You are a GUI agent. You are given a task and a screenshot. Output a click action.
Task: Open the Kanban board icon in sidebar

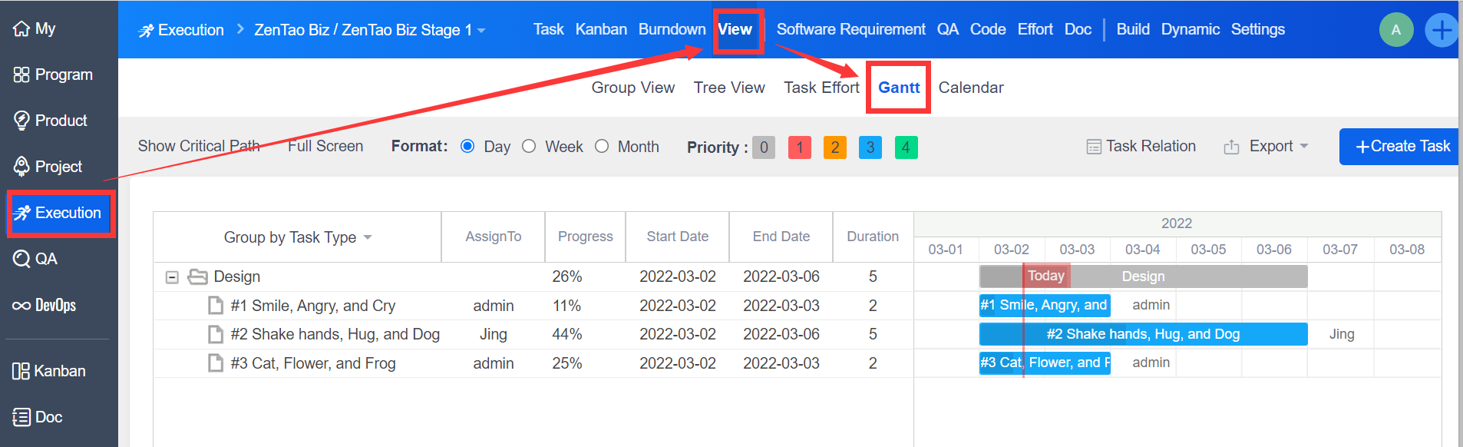pyautogui.click(x=21, y=371)
